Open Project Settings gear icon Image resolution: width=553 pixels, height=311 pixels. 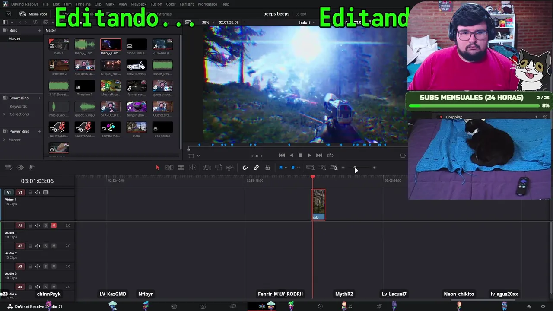(x=543, y=307)
